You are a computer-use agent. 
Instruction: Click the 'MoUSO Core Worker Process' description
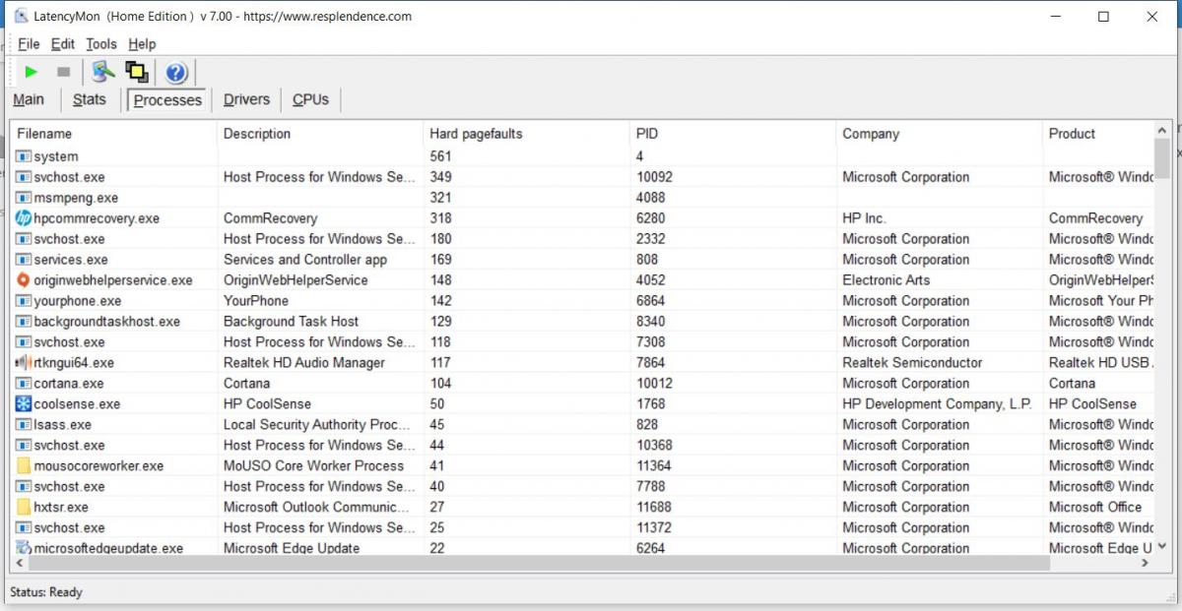click(x=314, y=466)
